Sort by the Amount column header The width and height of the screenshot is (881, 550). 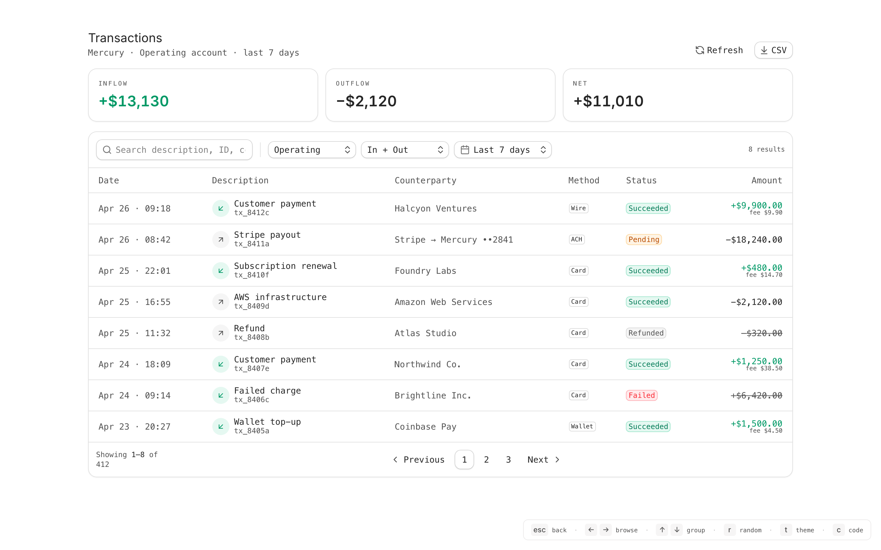766,180
